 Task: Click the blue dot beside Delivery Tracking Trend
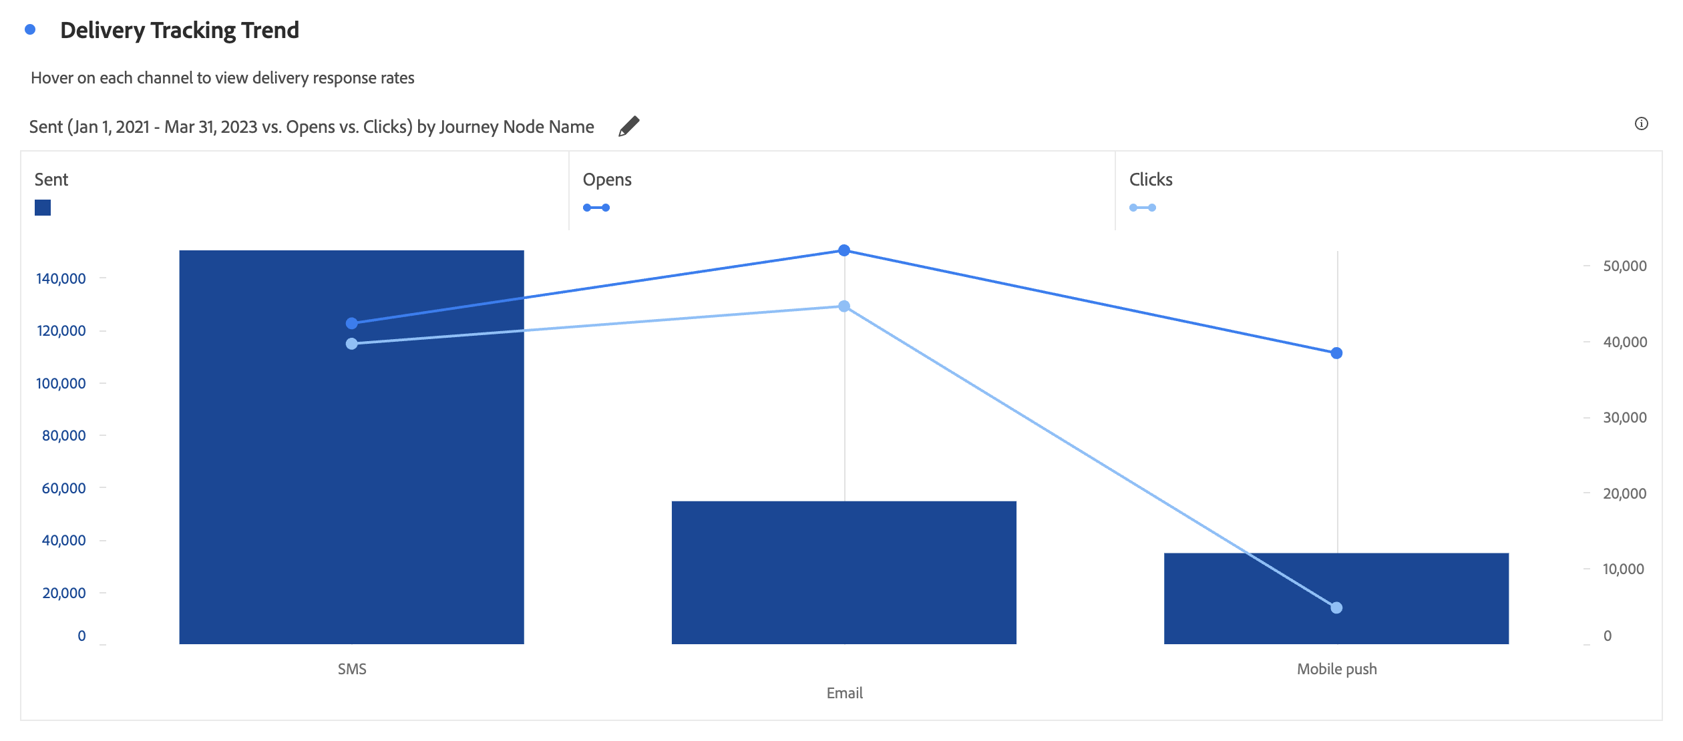click(x=30, y=29)
